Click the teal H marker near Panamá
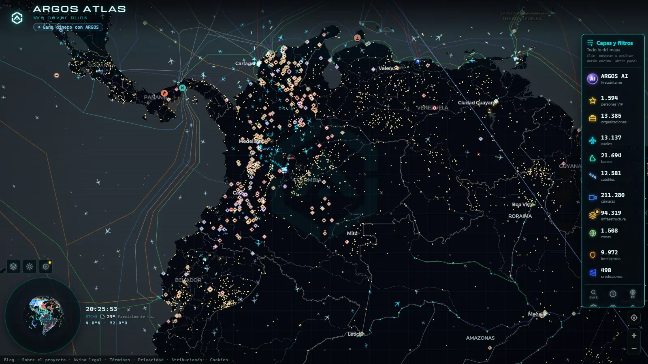Viewport: 648px width, 364px height. (x=183, y=88)
